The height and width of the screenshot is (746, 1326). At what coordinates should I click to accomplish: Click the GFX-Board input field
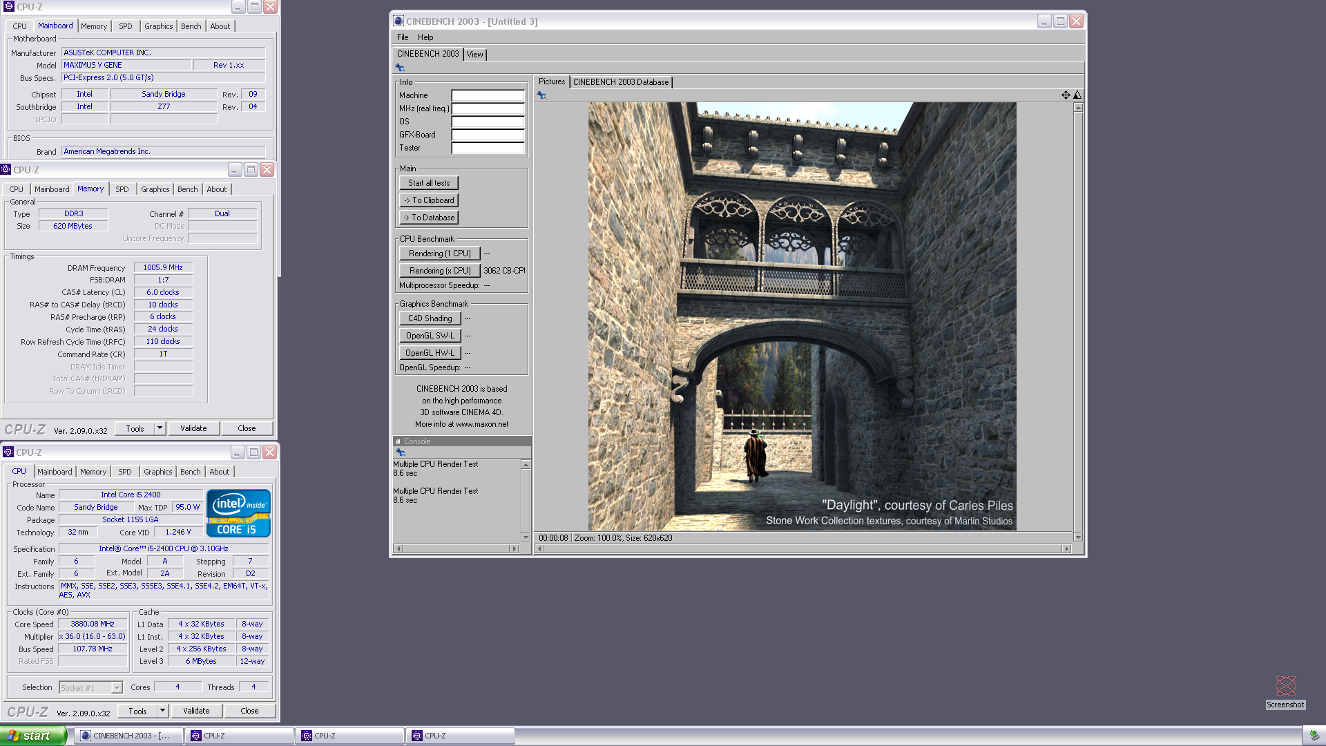pos(488,135)
